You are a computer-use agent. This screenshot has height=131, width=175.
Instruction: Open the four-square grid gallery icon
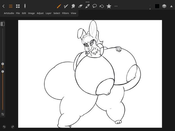pyautogui.click(x=18, y=6)
